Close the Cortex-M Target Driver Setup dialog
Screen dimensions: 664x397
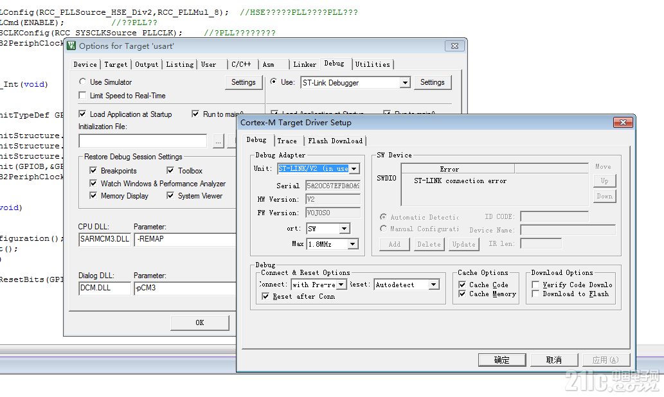coord(623,122)
